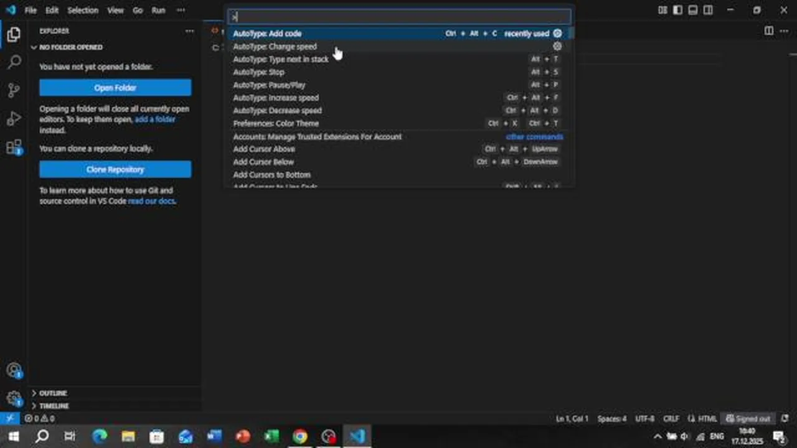Click the Open Folder button

(x=115, y=88)
